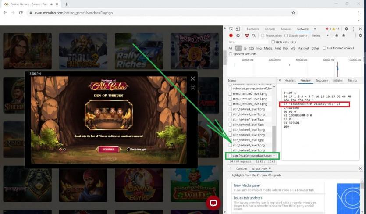The height and width of the screenshot is (214, 366).
Task: Clear the network log with the ban icon
Action: [x=238, y=36]
